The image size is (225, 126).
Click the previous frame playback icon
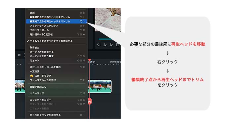point(99,45)
